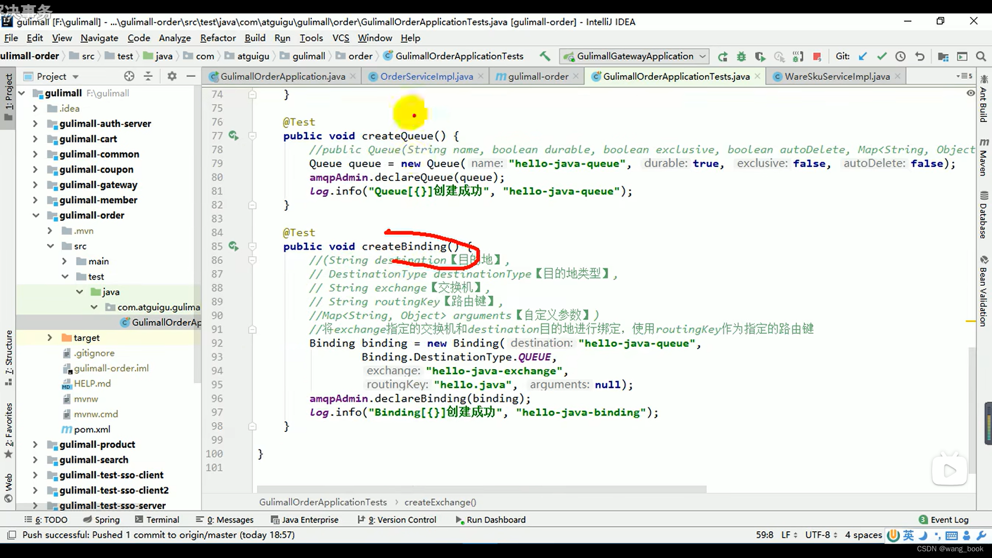
Task: Change file encoding UTF-8 in status bar
Action: point(821,535)
